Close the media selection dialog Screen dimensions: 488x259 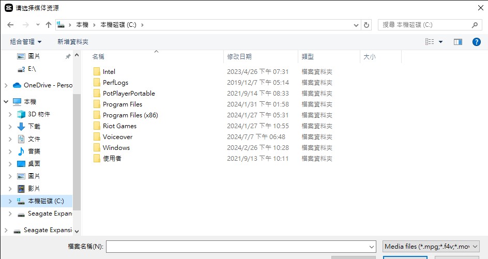click(481, 8)
